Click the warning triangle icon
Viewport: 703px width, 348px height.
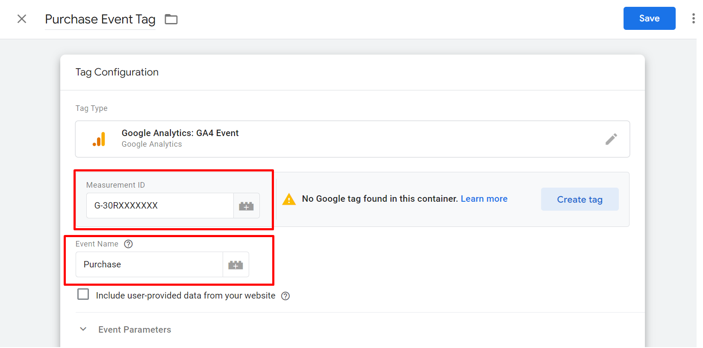pyautogui.click(x=289, y=199)
